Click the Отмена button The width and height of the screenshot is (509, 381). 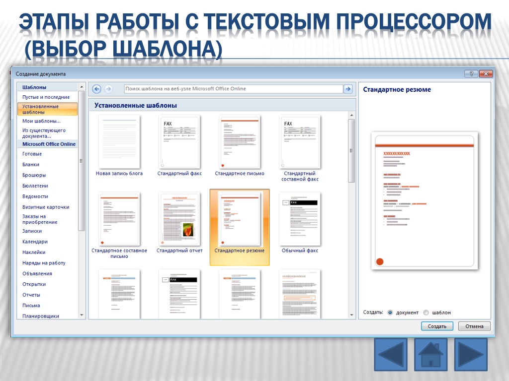click(474, 326)
